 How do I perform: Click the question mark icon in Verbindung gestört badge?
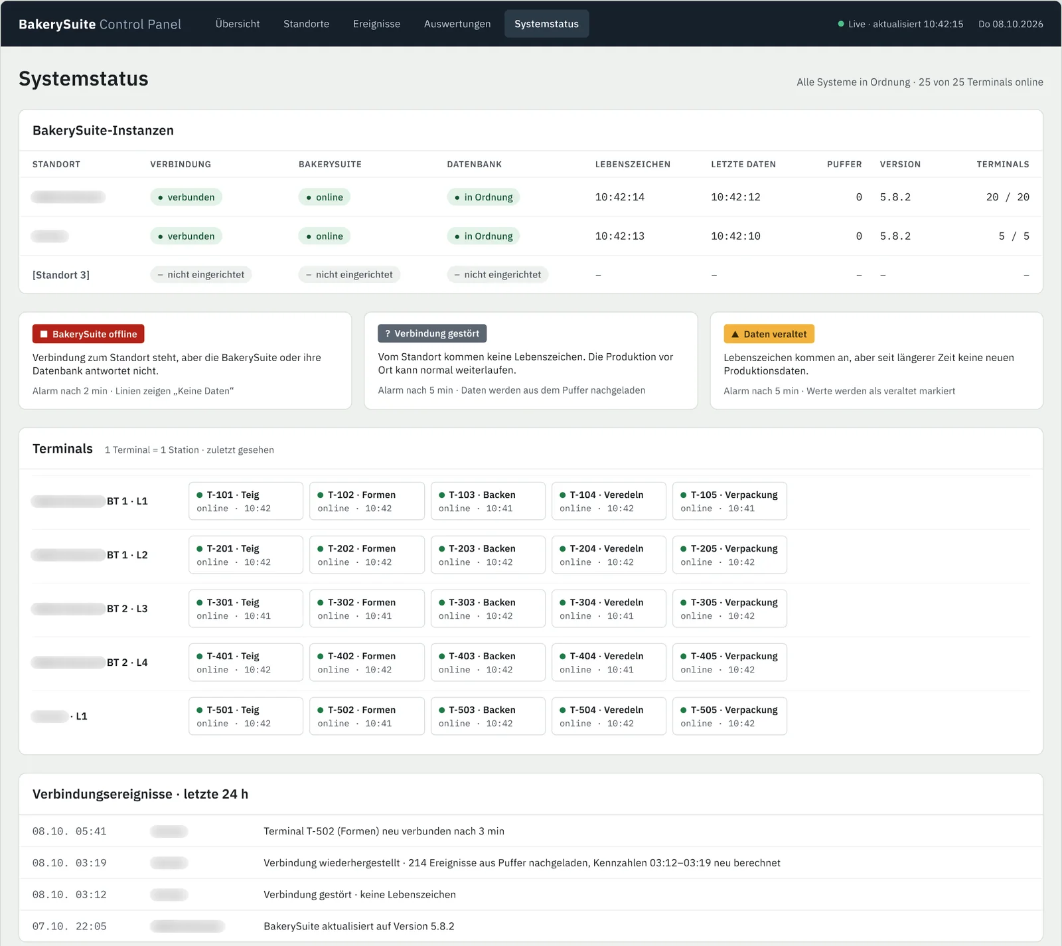[x=388, y=333]
